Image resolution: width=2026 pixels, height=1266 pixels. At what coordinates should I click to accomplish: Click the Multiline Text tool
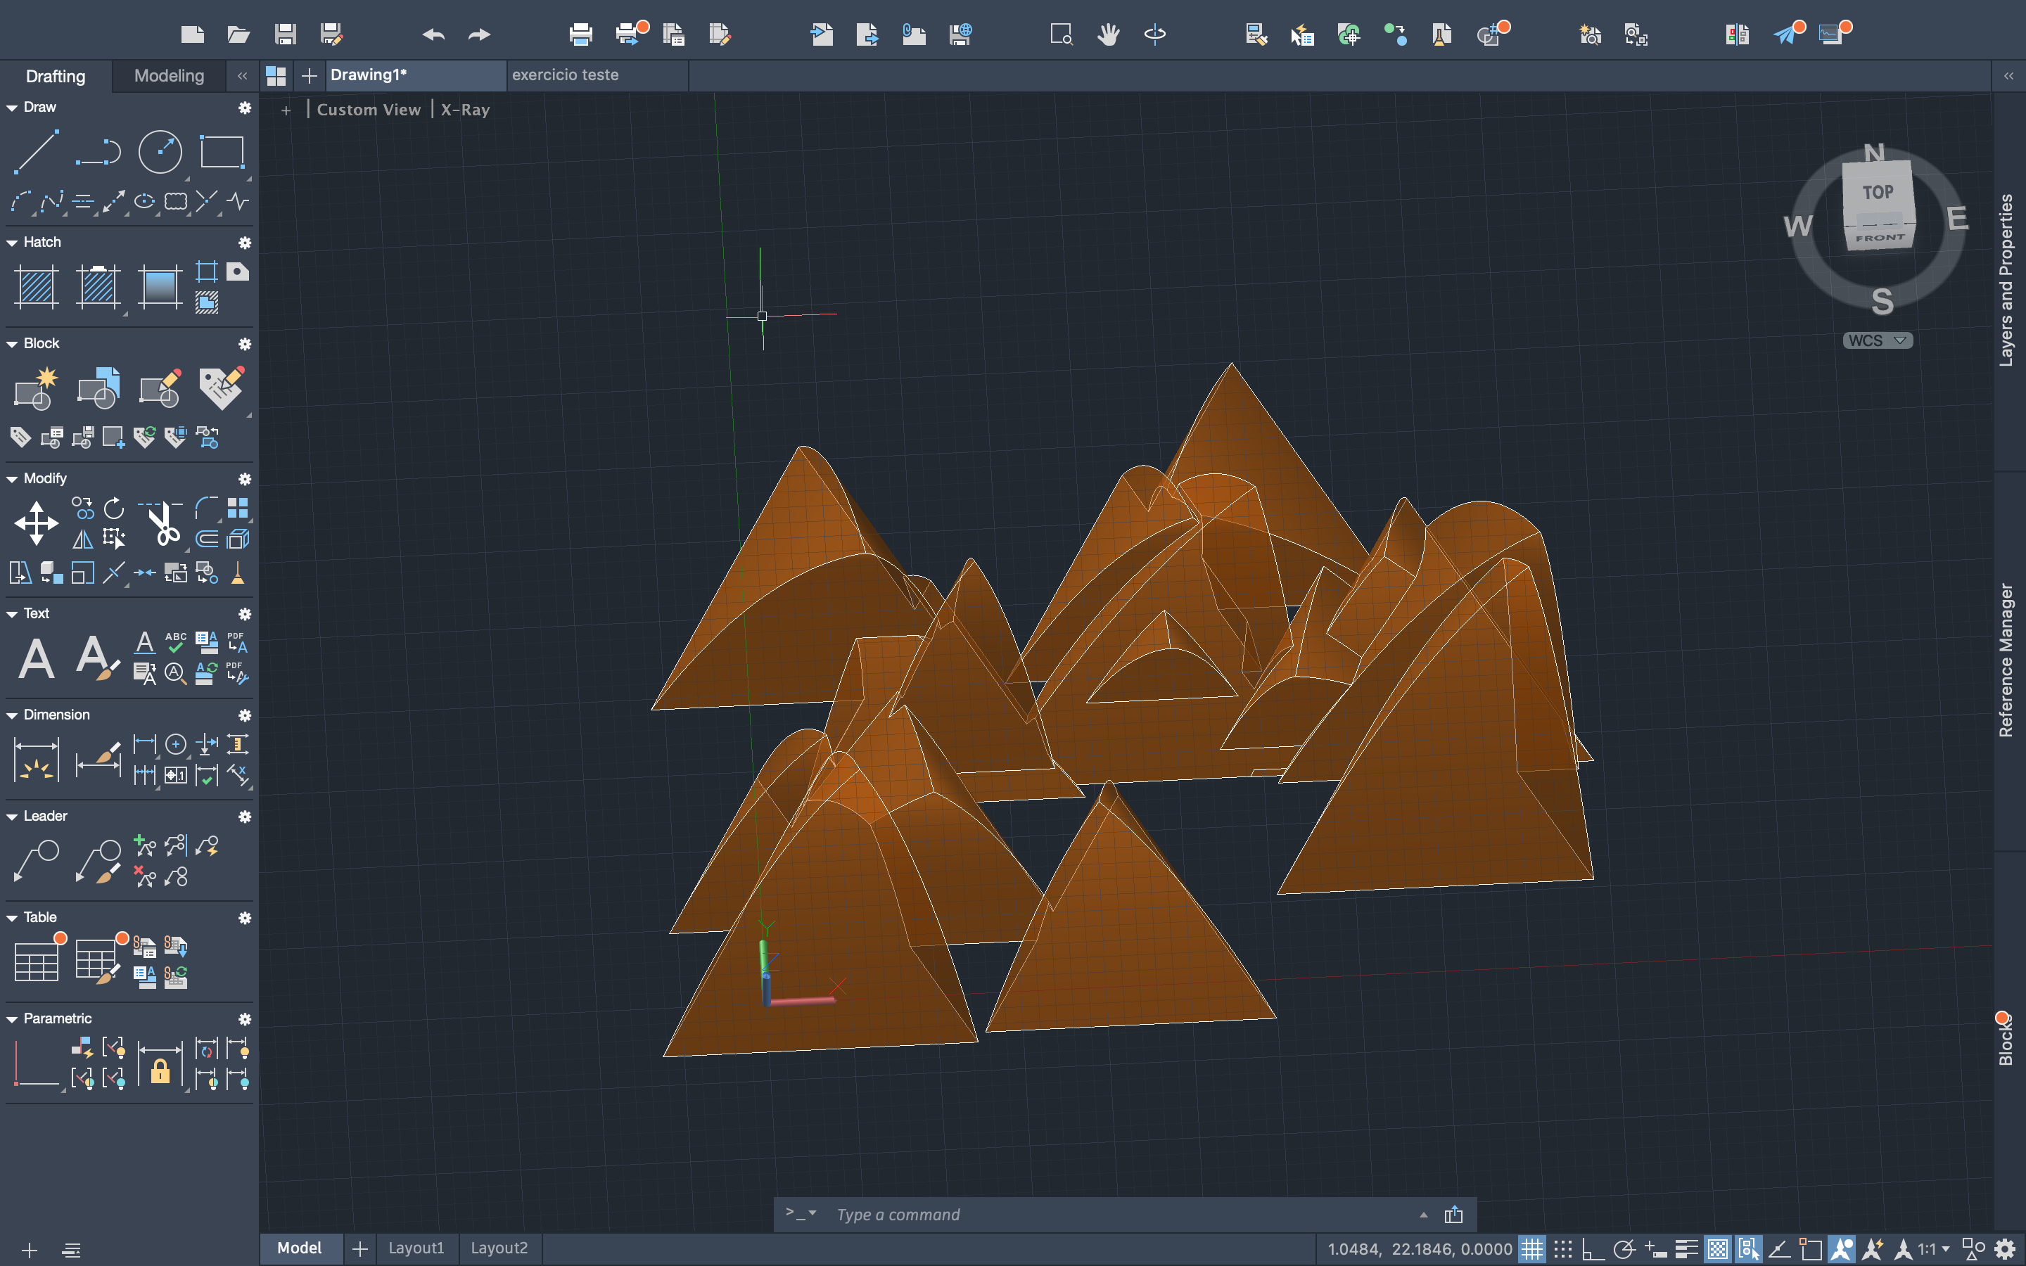coord(36,658)
